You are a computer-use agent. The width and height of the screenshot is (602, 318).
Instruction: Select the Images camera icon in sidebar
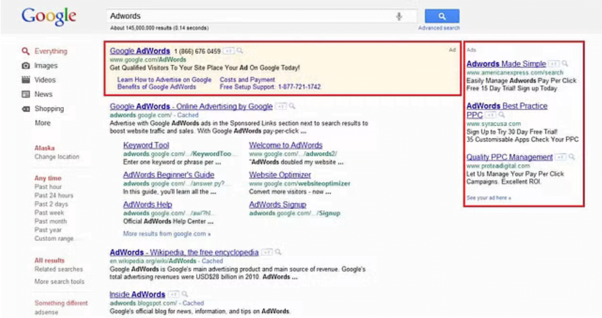point(26,66)
